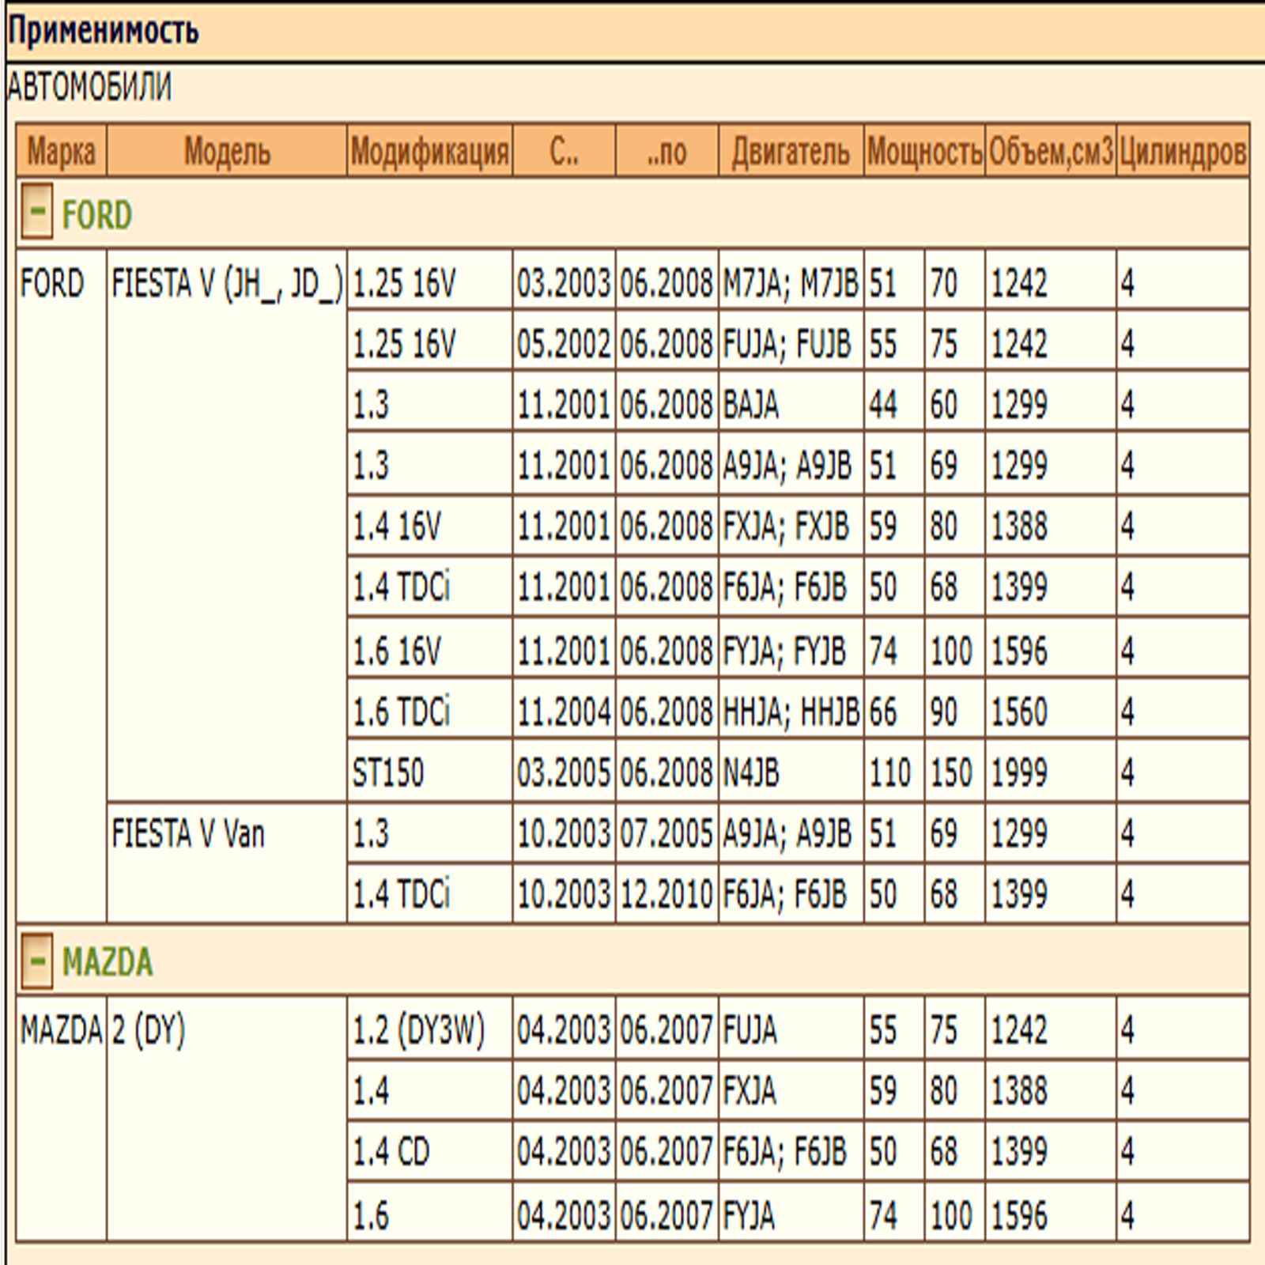The height and width of the screenshot is (1265, 1265).
Task: Click the Цилиндров column header
Action: [x=1183, y=150]
